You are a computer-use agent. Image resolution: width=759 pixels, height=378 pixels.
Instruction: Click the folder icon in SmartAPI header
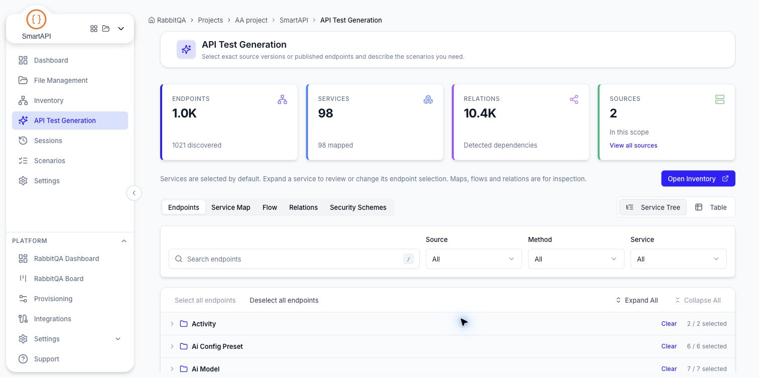(x=106, y=29)
